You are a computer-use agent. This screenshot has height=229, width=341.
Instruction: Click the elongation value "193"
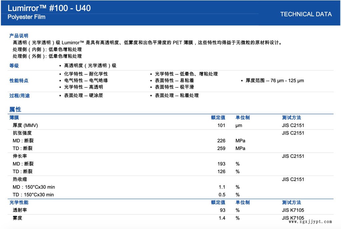point(221,164)
